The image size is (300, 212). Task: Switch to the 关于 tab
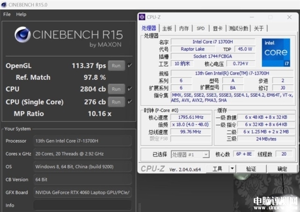(x=259, y=29)
